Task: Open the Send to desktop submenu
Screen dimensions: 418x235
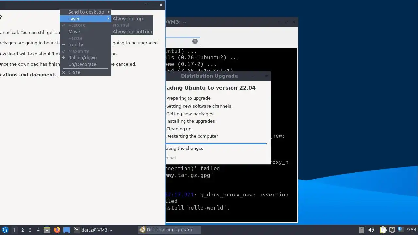Action: coord(86,12)
